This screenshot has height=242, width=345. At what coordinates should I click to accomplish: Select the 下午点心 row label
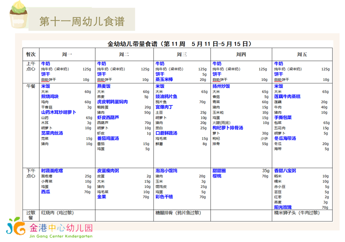[31, 173]
